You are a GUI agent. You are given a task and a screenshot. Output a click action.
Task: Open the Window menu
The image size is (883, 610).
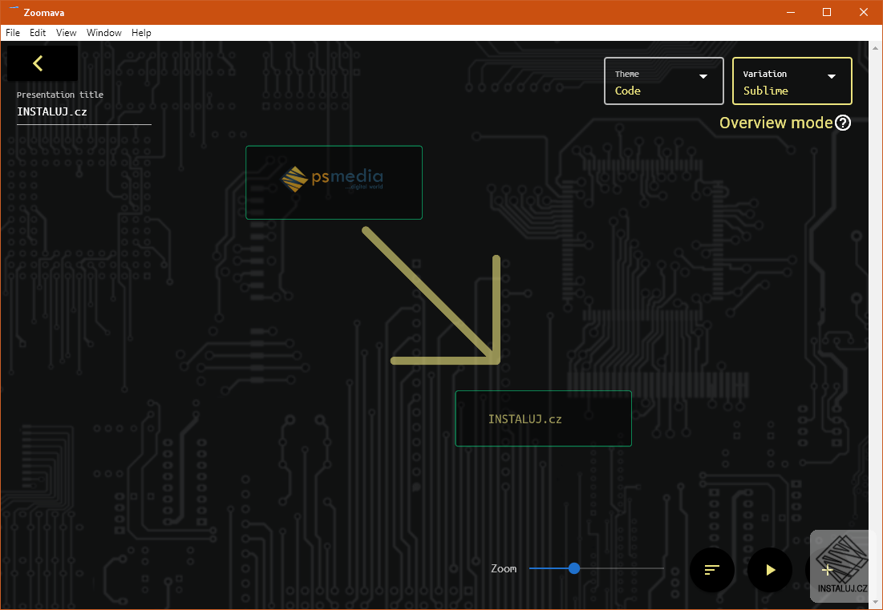pos(104,33)
